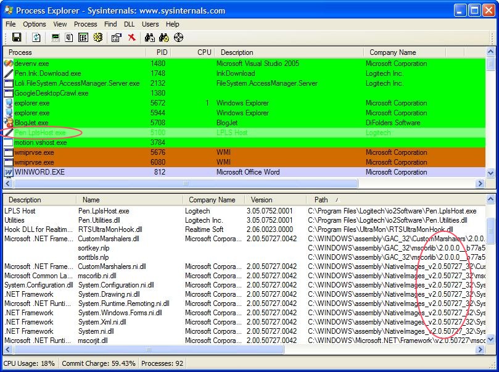Click the process list horizontal scroll-right arrow
This screenshot has height=372, width=499.
(480, 183)
